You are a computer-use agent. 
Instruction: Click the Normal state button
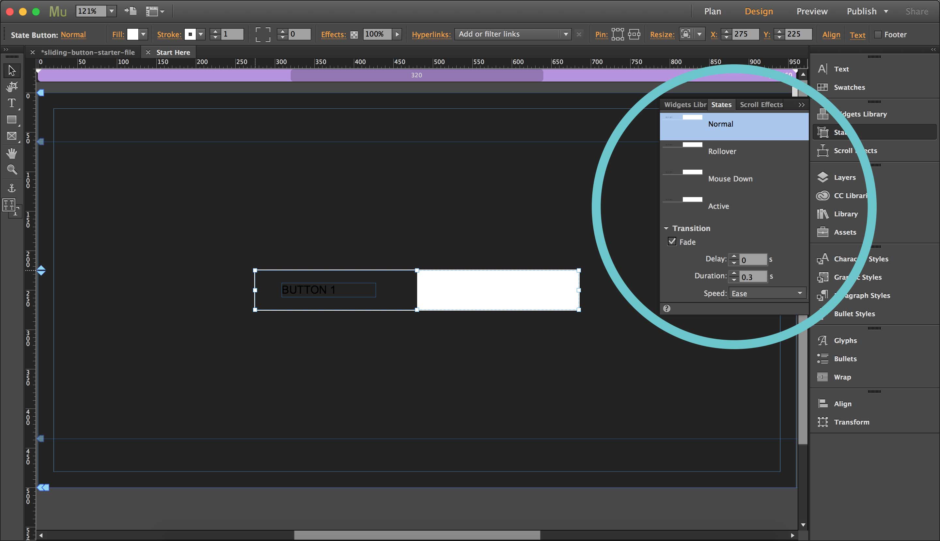click(733, 123)
